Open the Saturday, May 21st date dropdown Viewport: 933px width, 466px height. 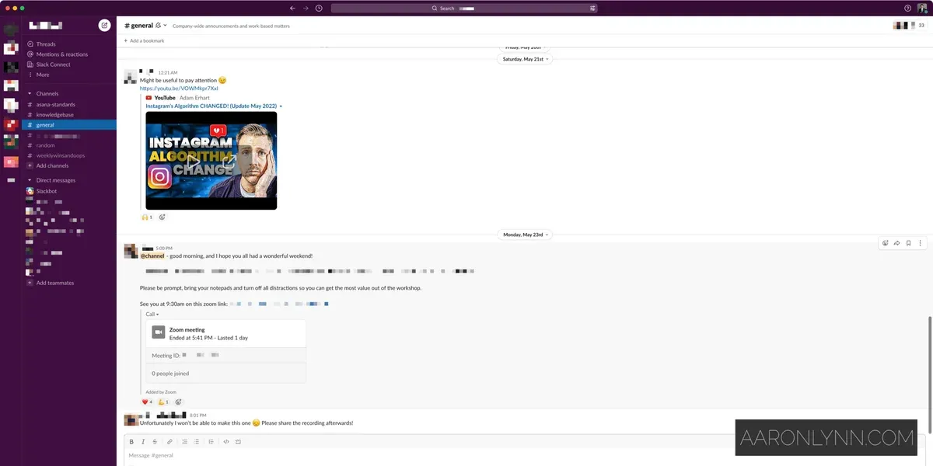[x=524, y=58]
